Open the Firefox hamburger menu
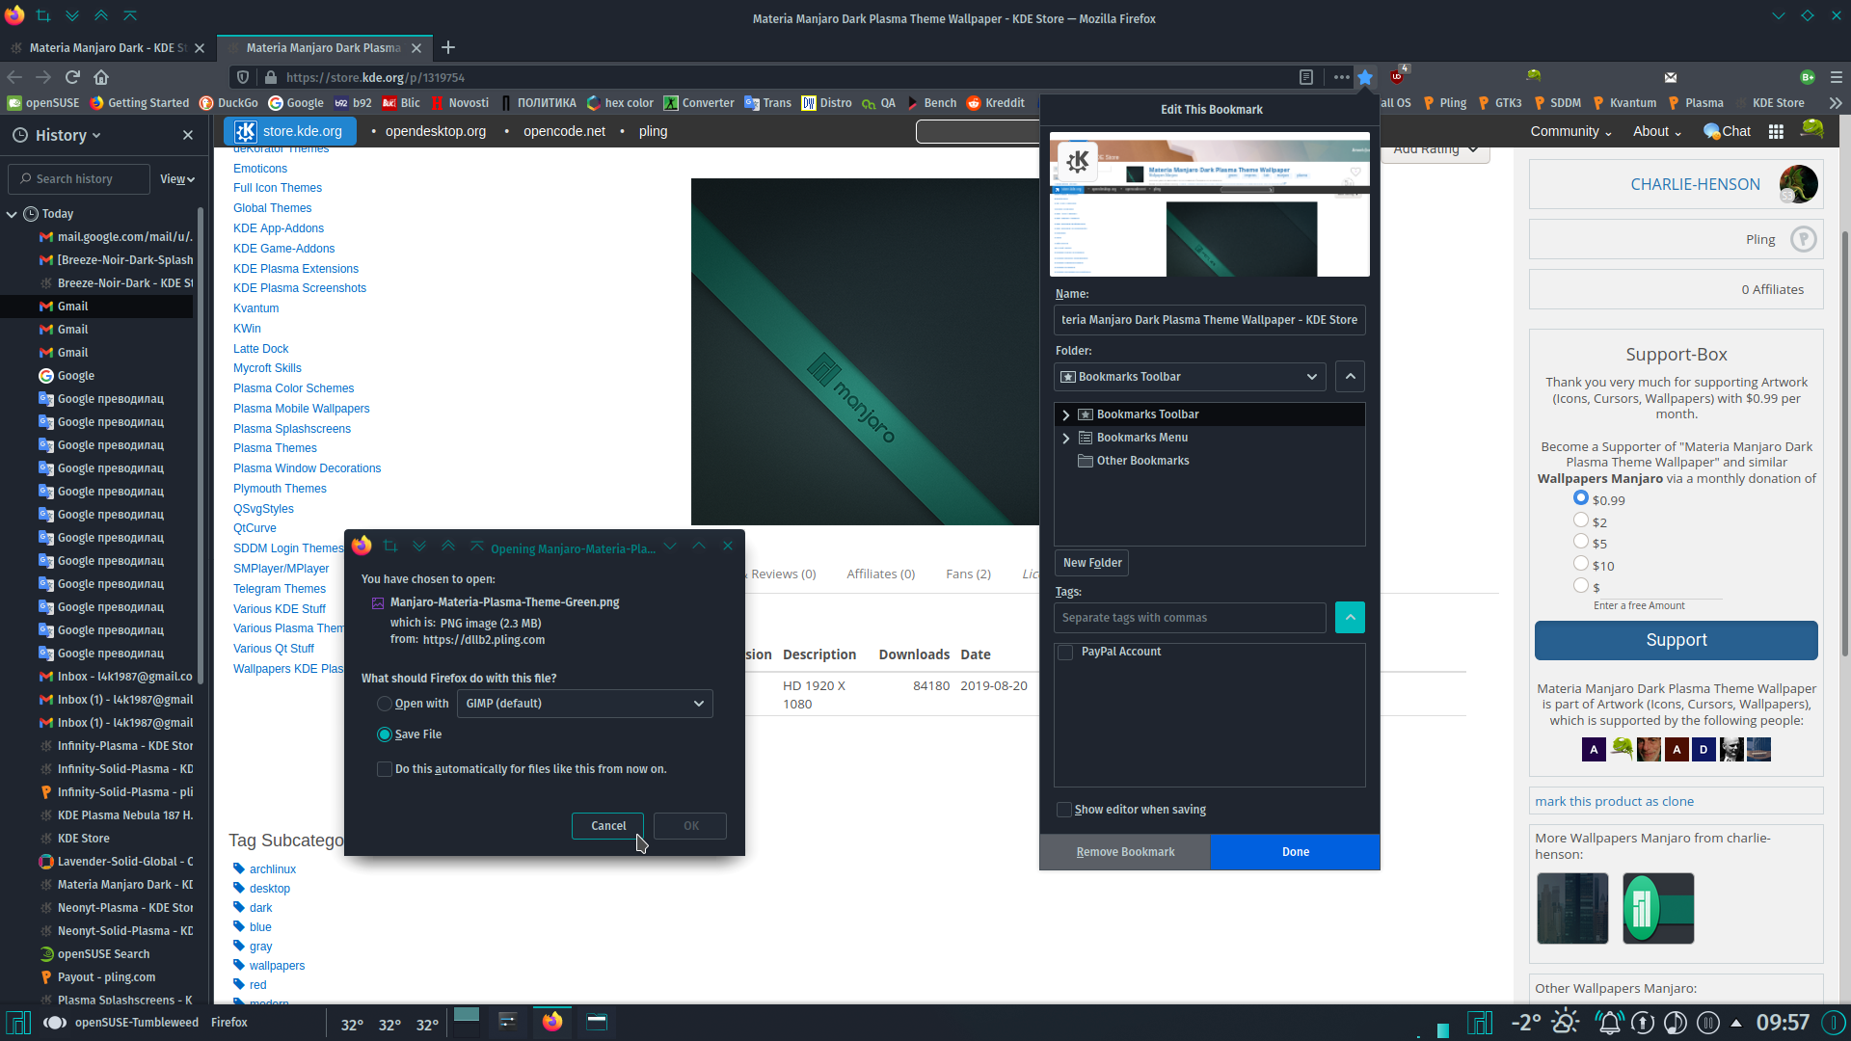Screen dimensions: 1851x1041 (x=1837, y=77)
